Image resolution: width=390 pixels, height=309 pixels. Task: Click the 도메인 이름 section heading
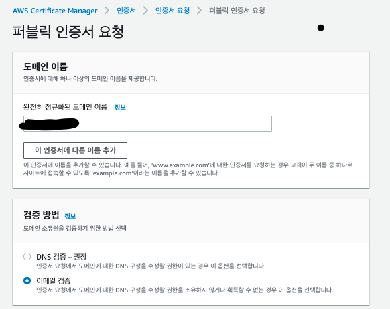(x=46, y=66)
